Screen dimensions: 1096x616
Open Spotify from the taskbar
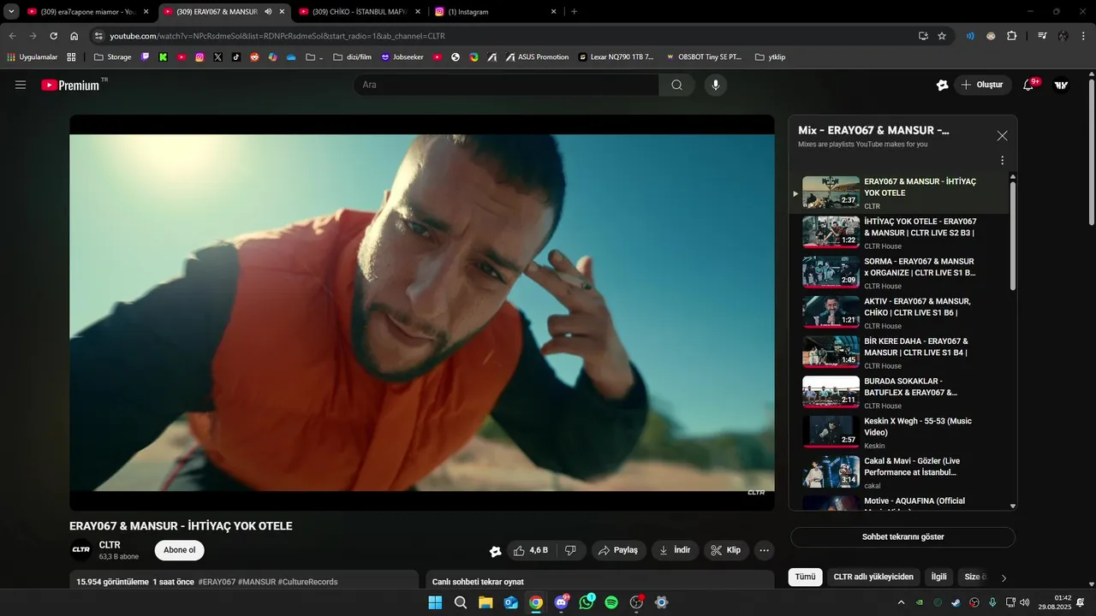pos(611,602)
